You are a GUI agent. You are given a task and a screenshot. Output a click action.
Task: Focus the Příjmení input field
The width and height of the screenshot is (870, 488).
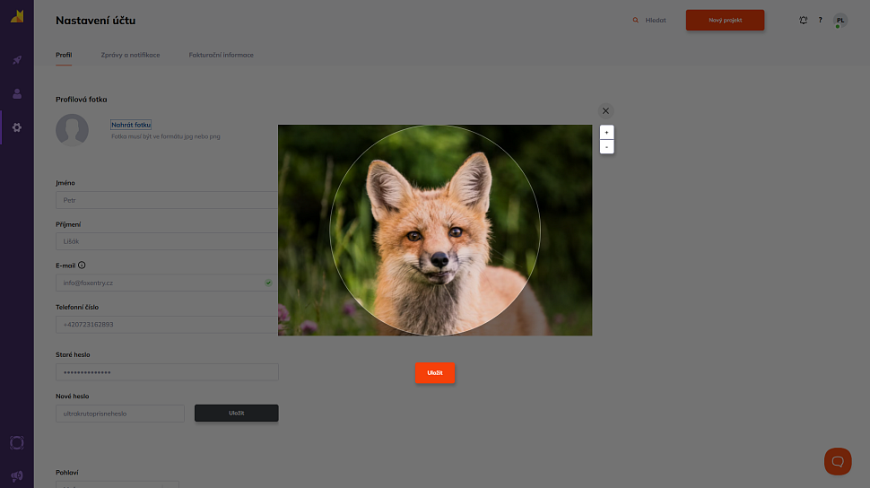[167, 241]
